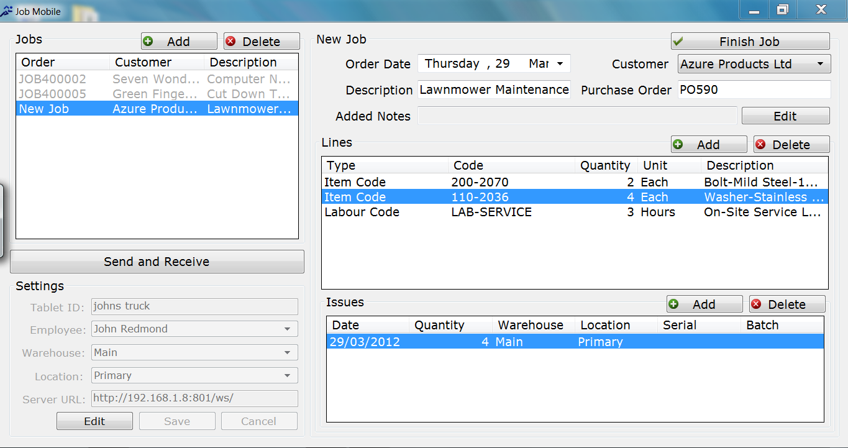The width and height of the screenshot is (848, 448).
Task: Open the Location dropdown set to Primary
Action: 194,375
